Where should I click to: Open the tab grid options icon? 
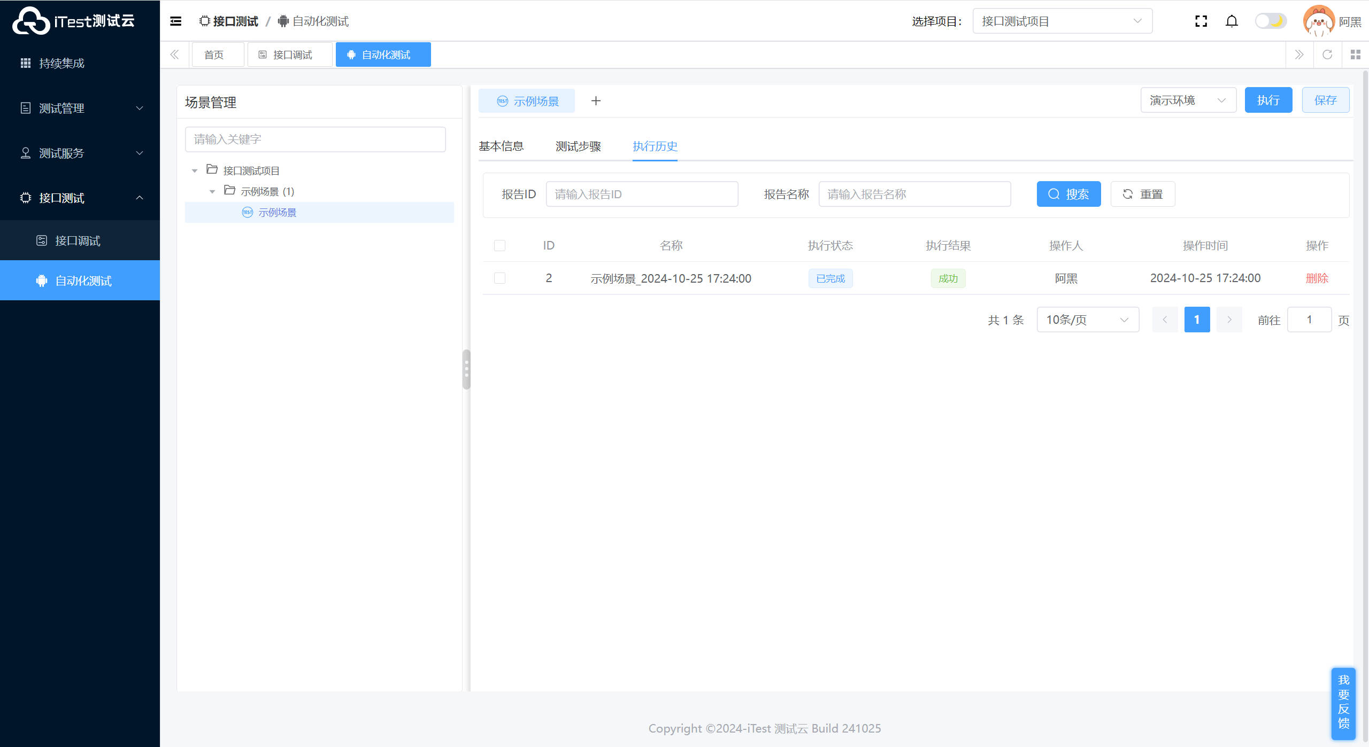[x=1355, y=55]
